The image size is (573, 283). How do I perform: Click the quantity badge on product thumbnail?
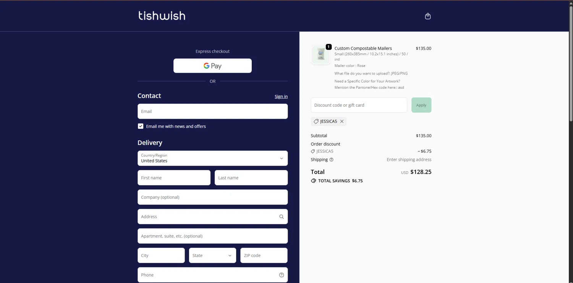[x=329, y=47]
